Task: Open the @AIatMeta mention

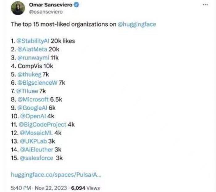Action: pyautogui.click(x=32, y=49)
